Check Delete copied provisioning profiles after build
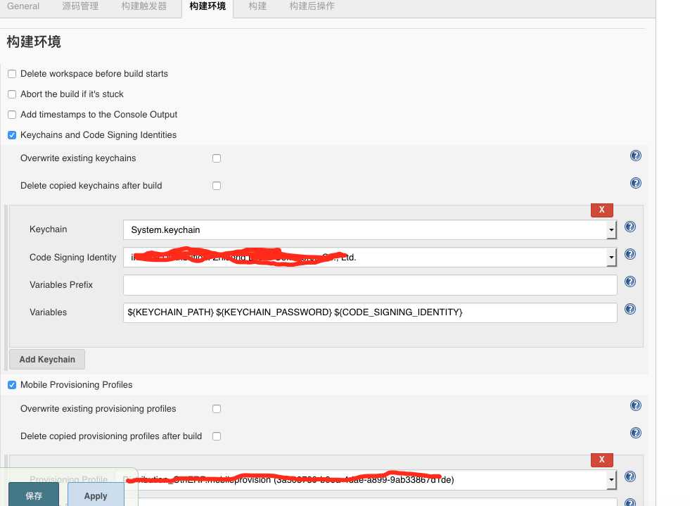690x506 pixels. tap(217, 436)
